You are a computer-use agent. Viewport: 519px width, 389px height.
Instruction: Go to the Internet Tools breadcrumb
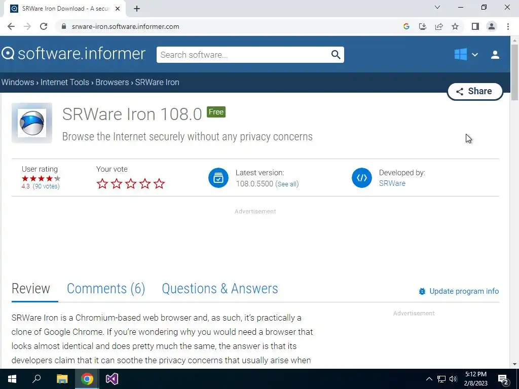64,82
